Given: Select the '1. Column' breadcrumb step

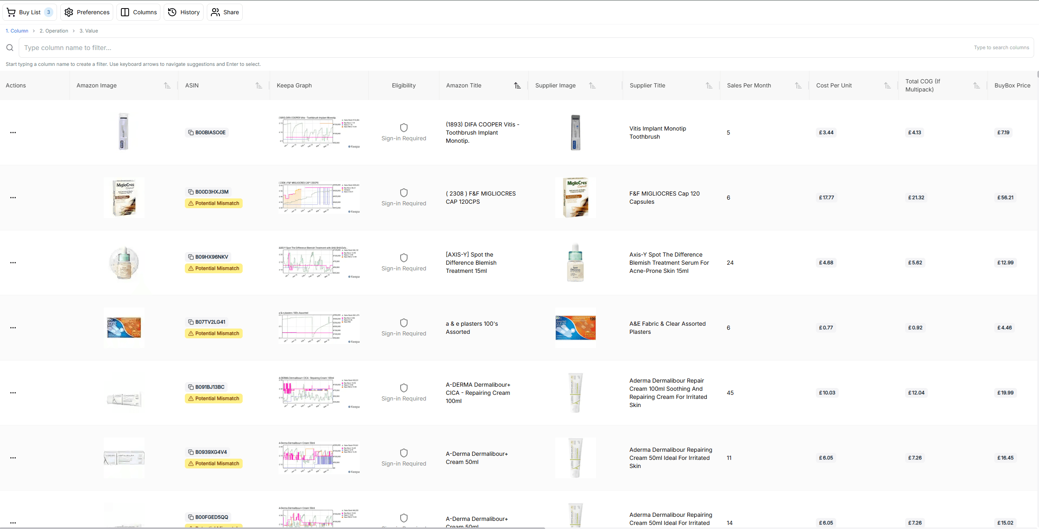Looking at the screenshot, I should click(x=17, y=31).
